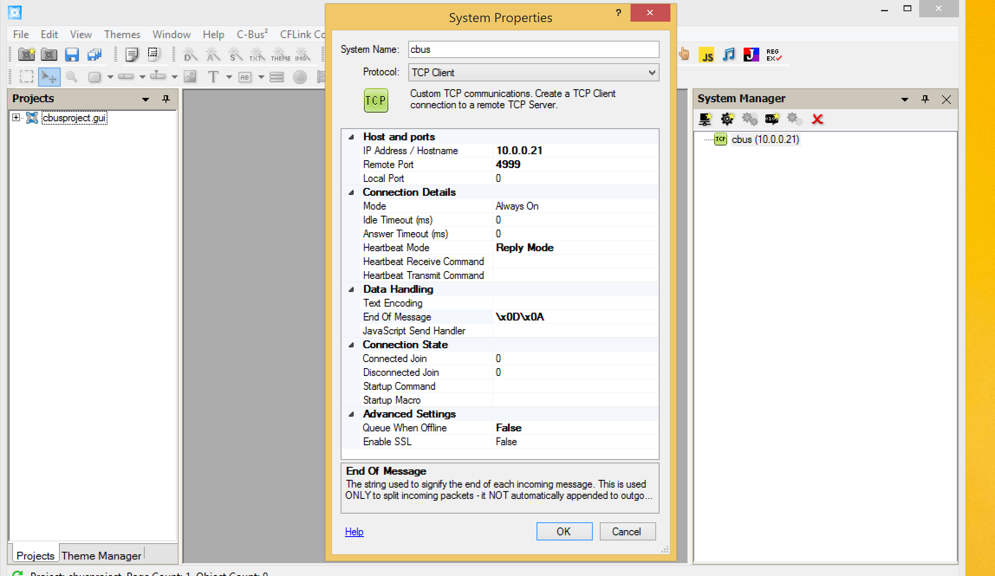Click the TCP protocol green icon
Image resolution: width=995 pixels, height=576 pixels.
pos(376,100)
